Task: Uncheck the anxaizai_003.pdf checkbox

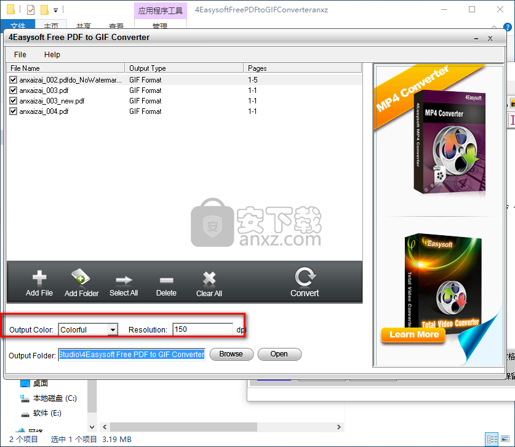Action: click(x=13, y=91)
